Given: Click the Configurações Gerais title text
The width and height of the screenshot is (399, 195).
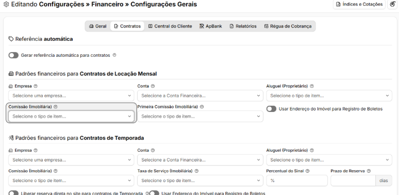Looking at the screenshot, I should tap(163, 4).
